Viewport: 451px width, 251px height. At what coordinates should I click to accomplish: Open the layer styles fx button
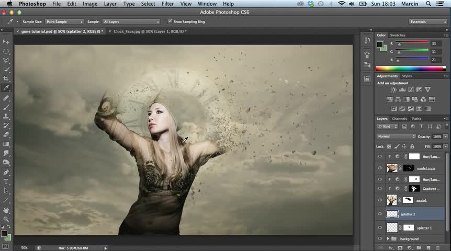[x=390, y=247]
